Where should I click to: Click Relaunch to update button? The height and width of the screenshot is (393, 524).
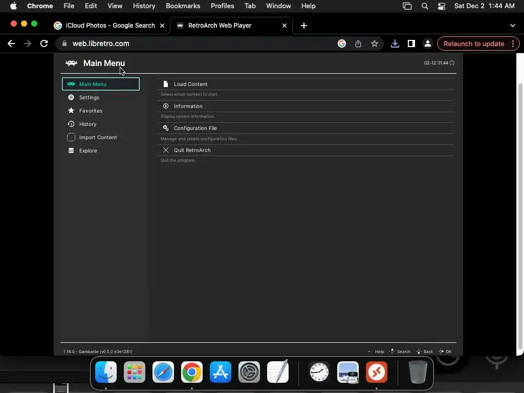click(473, 44)
